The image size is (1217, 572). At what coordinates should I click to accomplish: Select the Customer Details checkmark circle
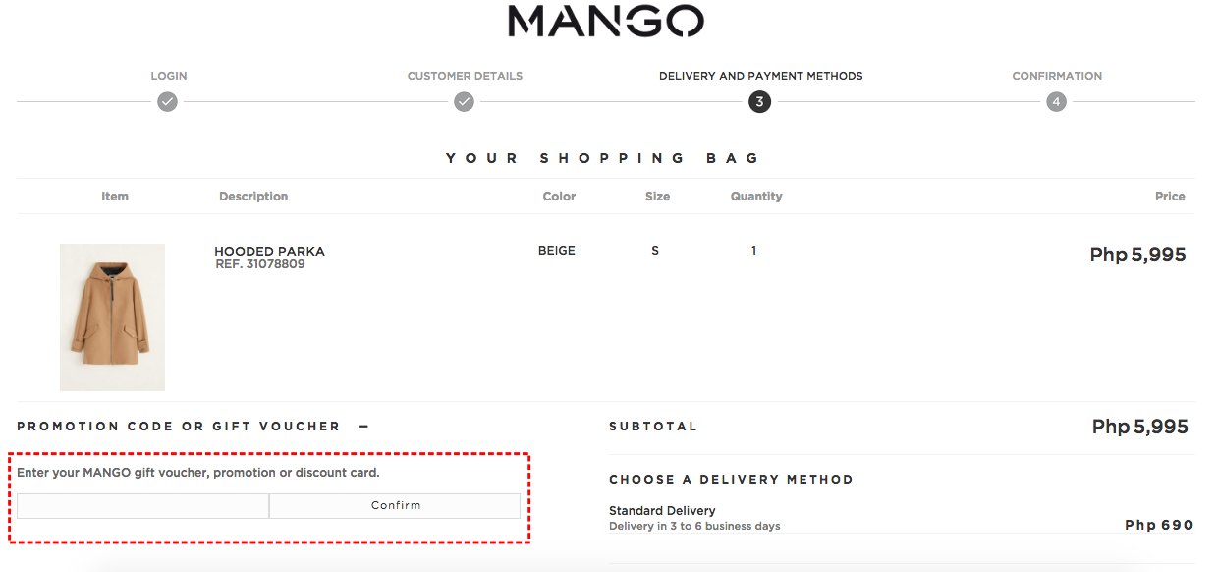pos(465,102)
